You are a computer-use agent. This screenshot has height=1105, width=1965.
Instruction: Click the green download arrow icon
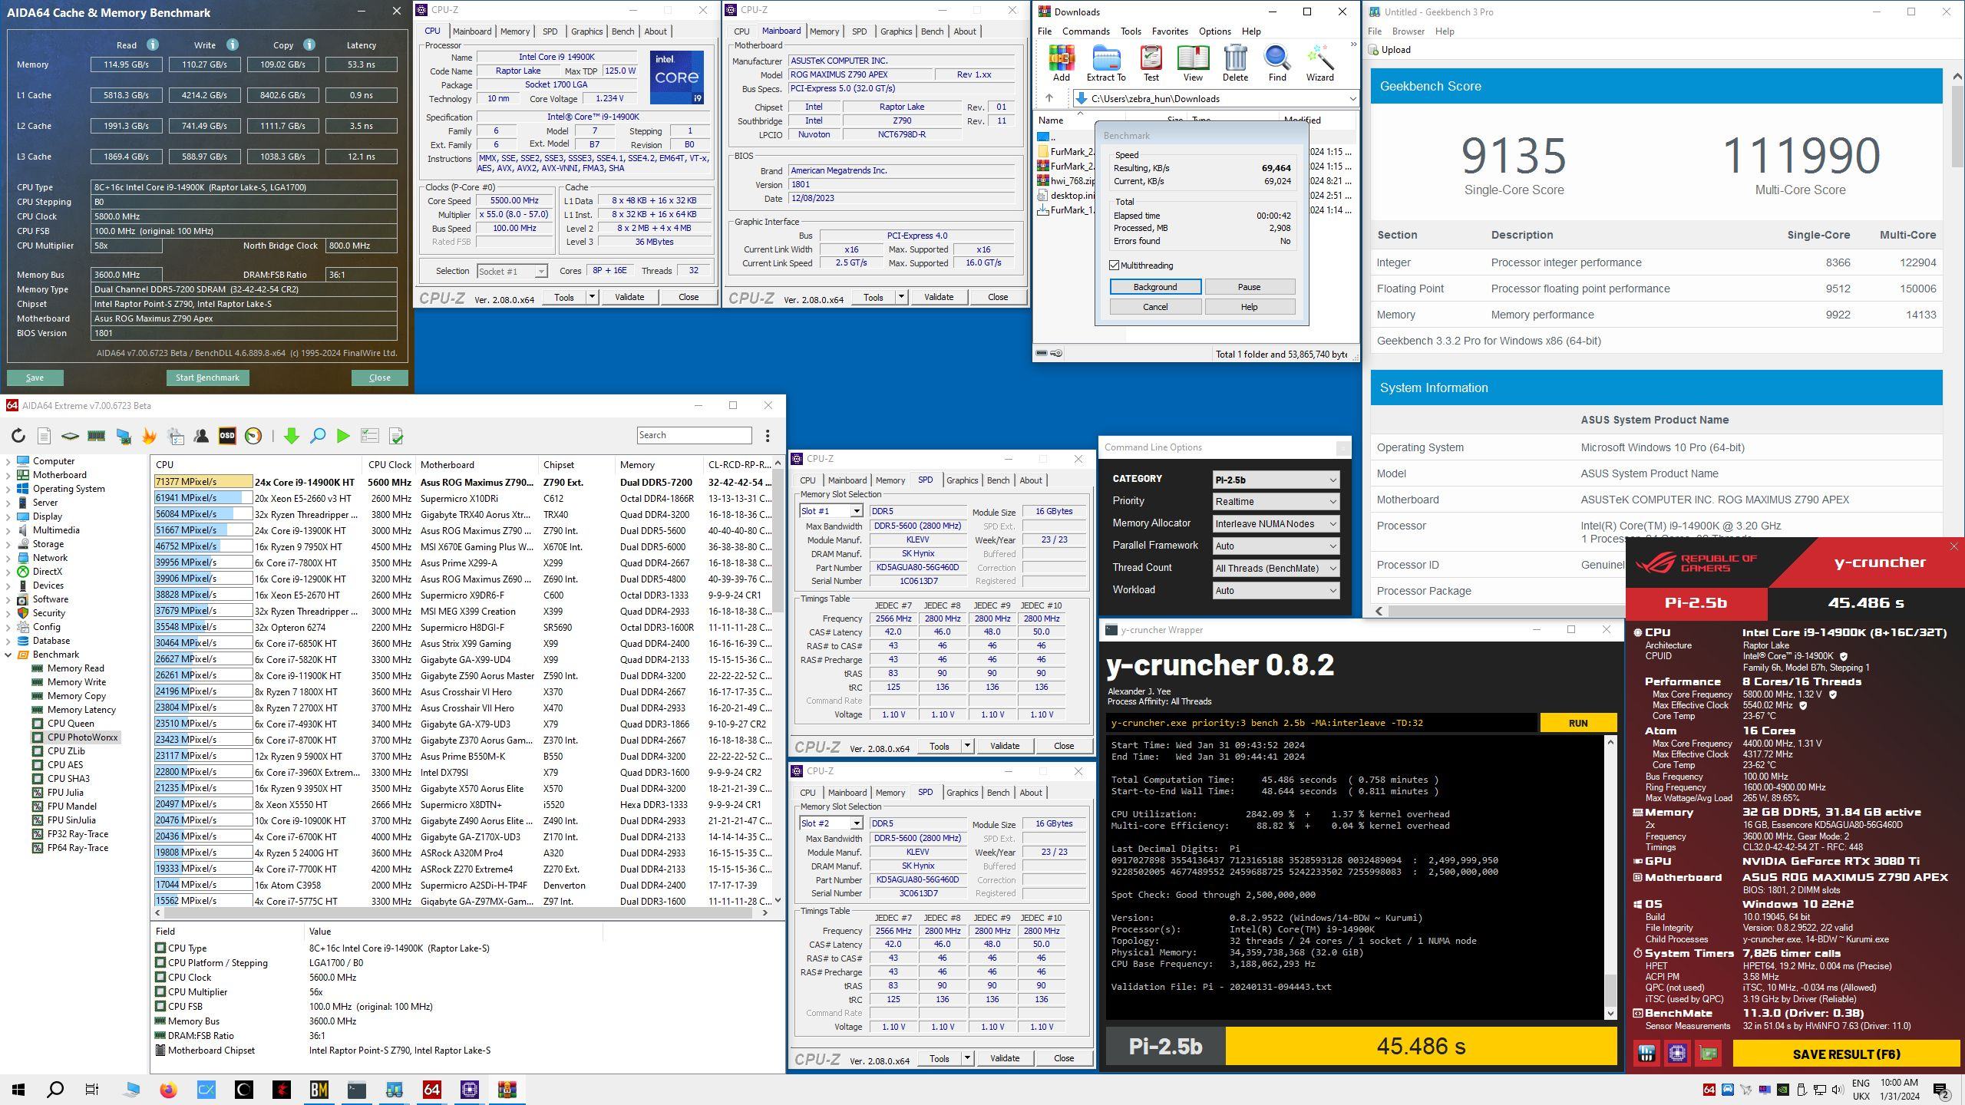(291, 436)
